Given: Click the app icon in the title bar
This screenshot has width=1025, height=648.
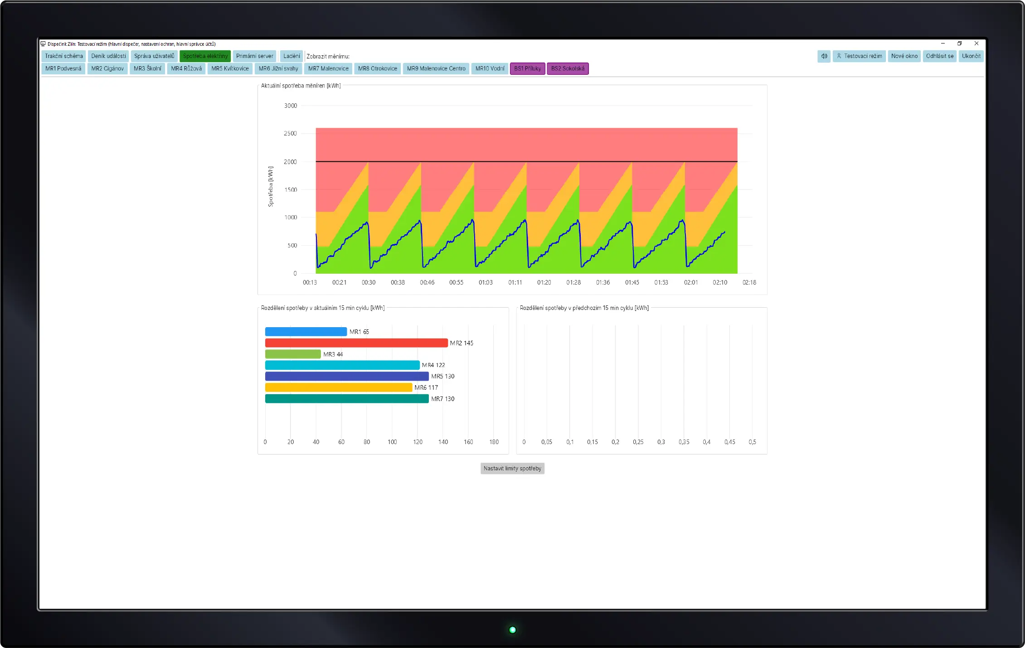Looking at the screenshot, I should click(x=43, y=44).
